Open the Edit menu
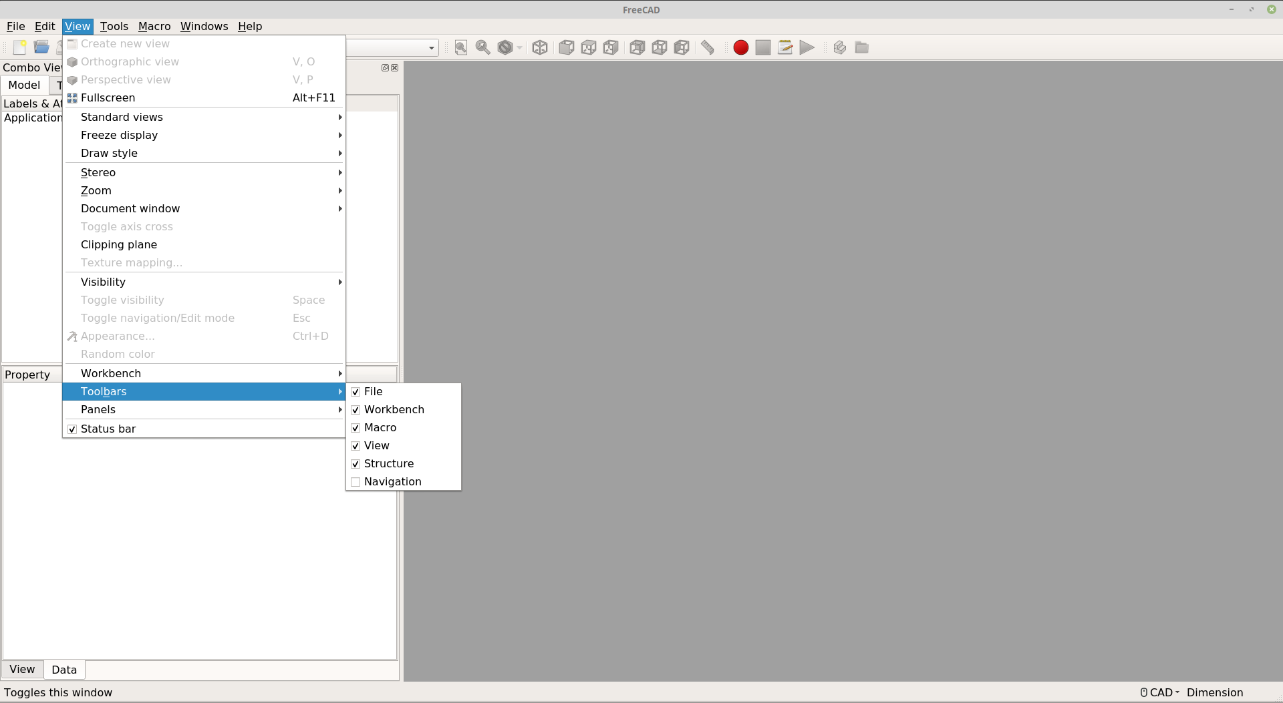Image resolution: width=1283 pixels, height=703 pixels. 45,26
